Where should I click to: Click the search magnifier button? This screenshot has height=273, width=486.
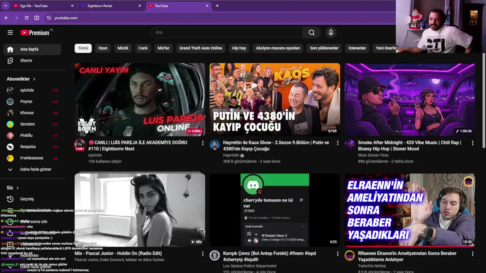point(312,33)
